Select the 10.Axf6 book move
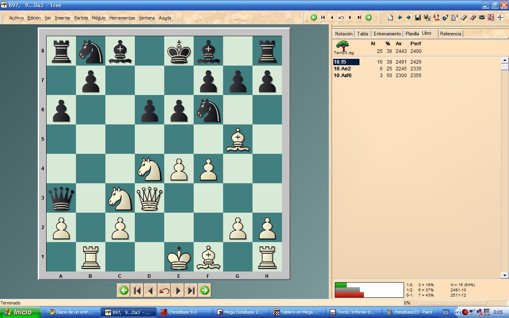The image size is (509, 318). 344,75
